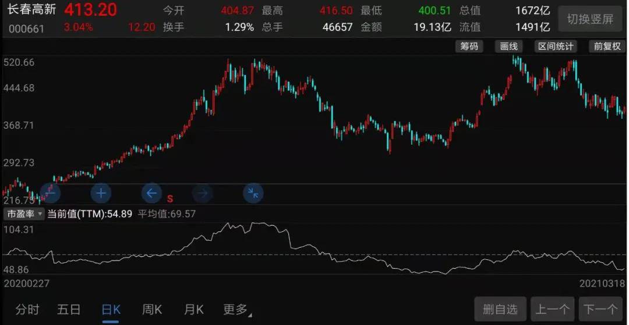Screen dimensions: 629x325
Task: Tap the collapse/shrink arrows icon
Action: 253,194
